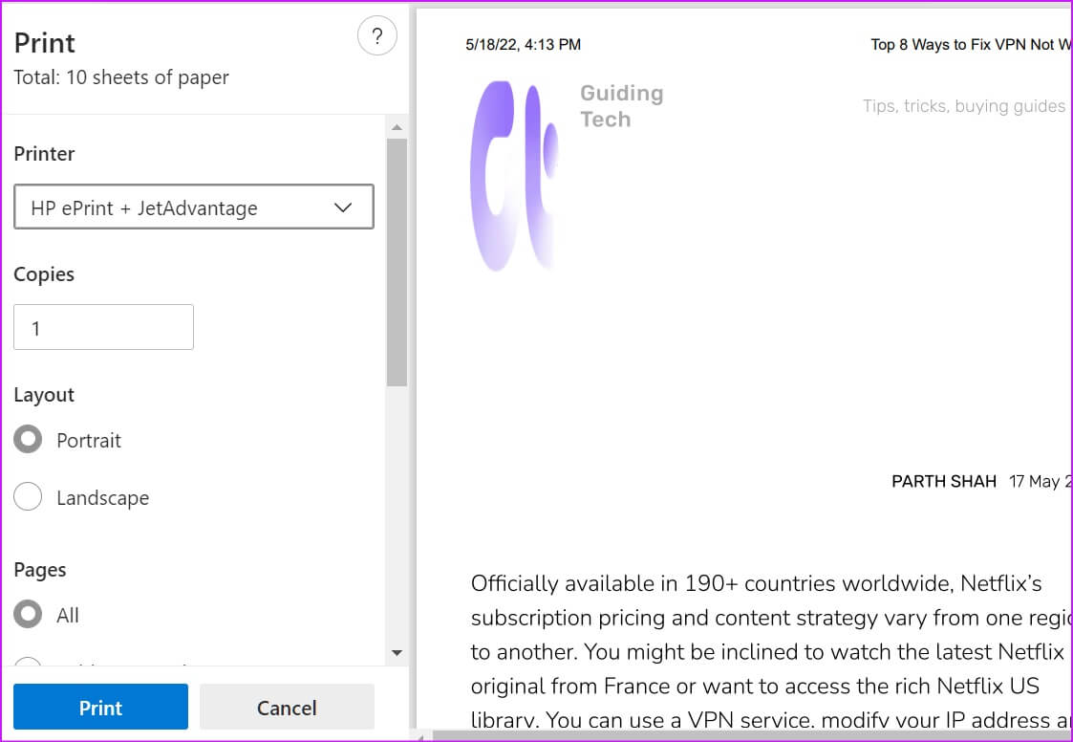Click the PARTH SHAH author name
The image size is (1073, 742).
click(x=944, y=482)
